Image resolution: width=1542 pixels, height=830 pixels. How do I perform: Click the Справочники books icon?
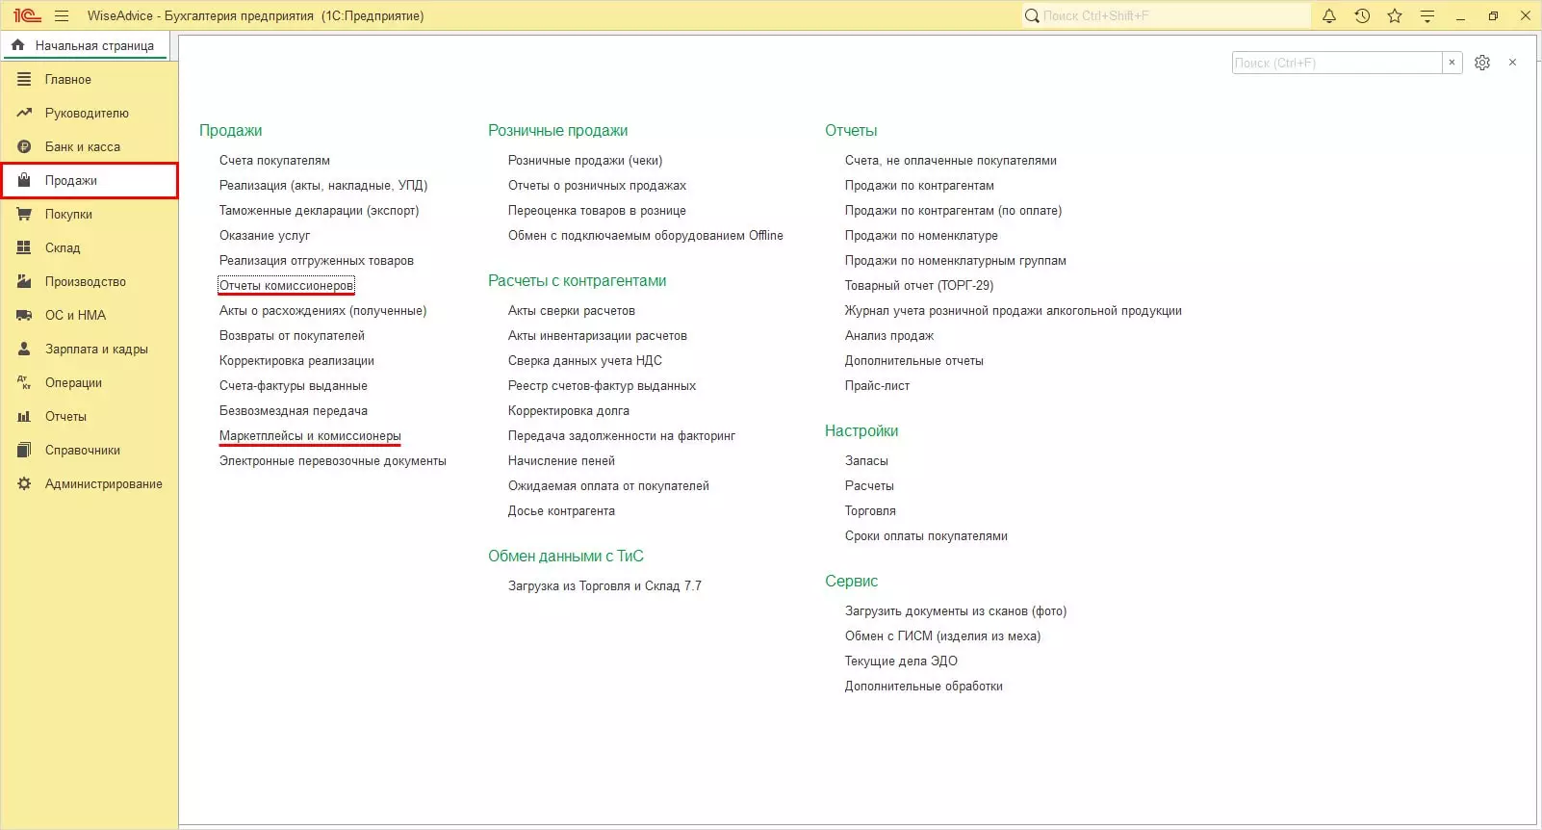click(x=24, y=450)
